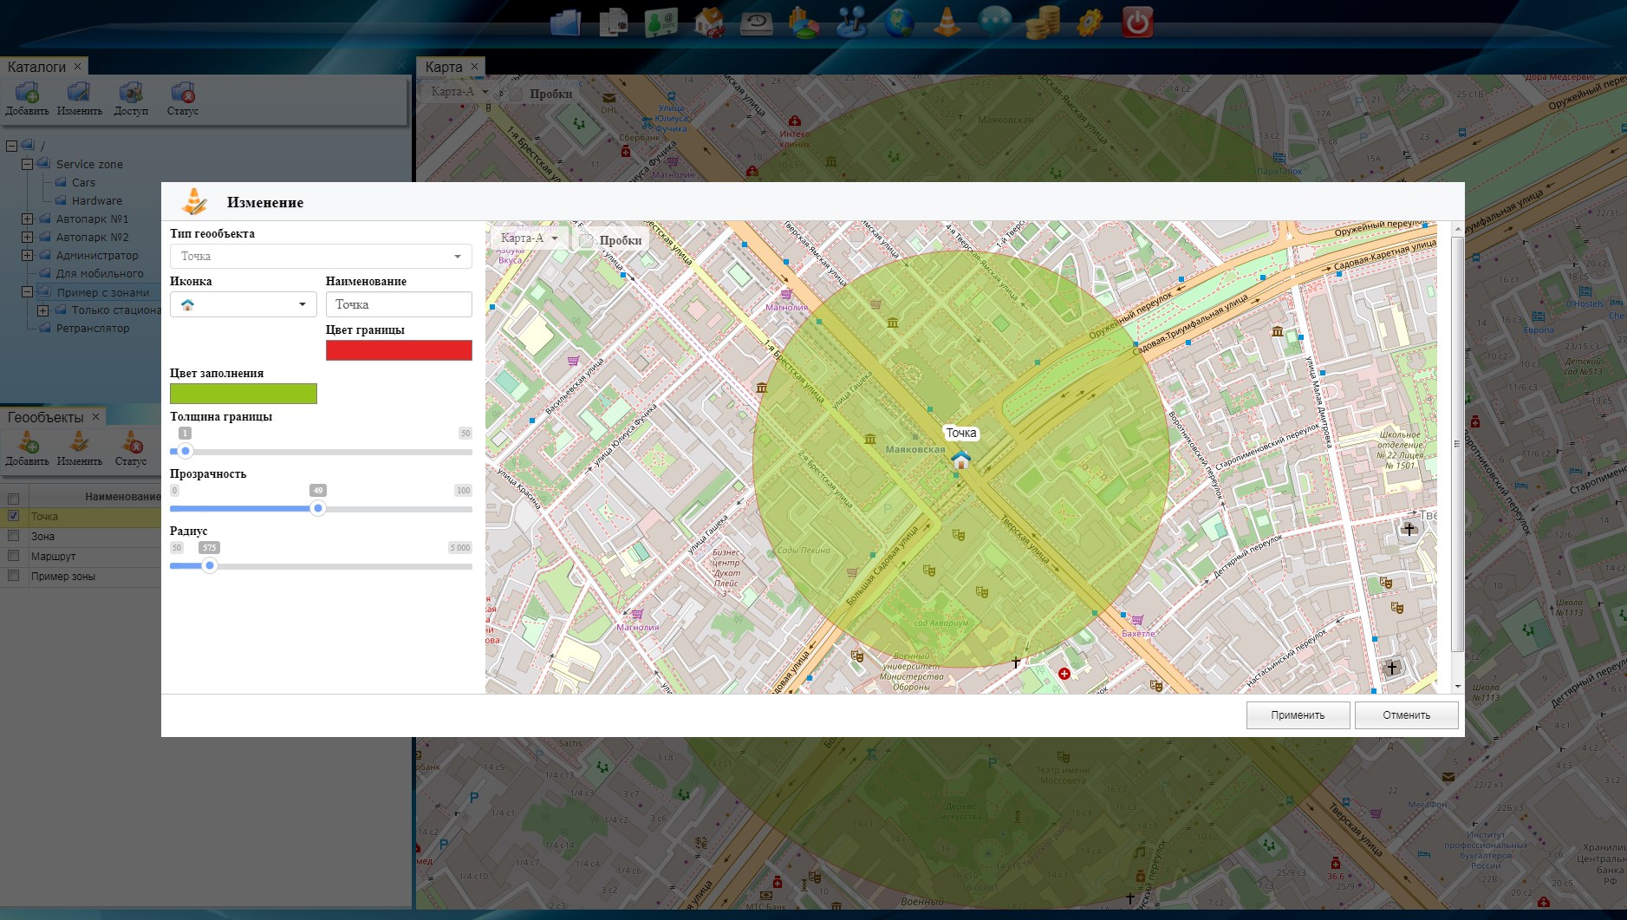1627x920 pixels.
Task: Click the home marker icon on dialog map
Action: point(960,459)
